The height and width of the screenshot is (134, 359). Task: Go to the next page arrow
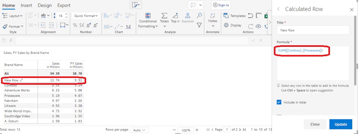[240, 130]
